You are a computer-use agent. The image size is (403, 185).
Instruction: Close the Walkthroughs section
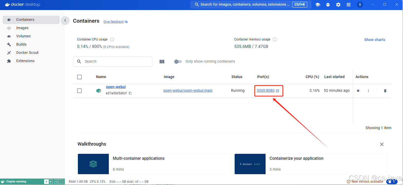(x=382, y=144)
